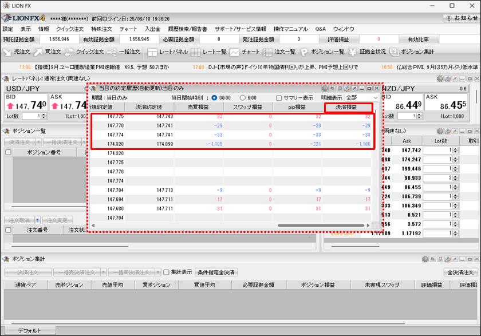
Task: Click the 売注文 sell order toolbar icon
Action: click(x=16, y=52)
